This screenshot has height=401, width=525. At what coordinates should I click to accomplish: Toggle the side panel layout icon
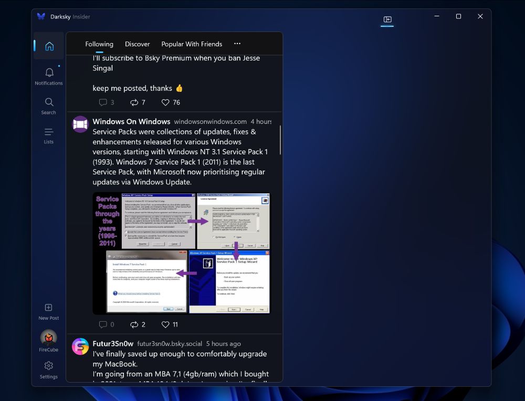(x=387, y=19)
